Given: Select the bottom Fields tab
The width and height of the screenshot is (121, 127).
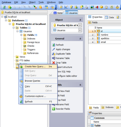Looking at the screenshot, I should pyautogui.click(x=94, y=108).
